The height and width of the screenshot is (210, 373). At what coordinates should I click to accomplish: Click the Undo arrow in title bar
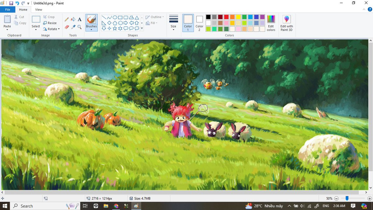(x=17, y=3)
